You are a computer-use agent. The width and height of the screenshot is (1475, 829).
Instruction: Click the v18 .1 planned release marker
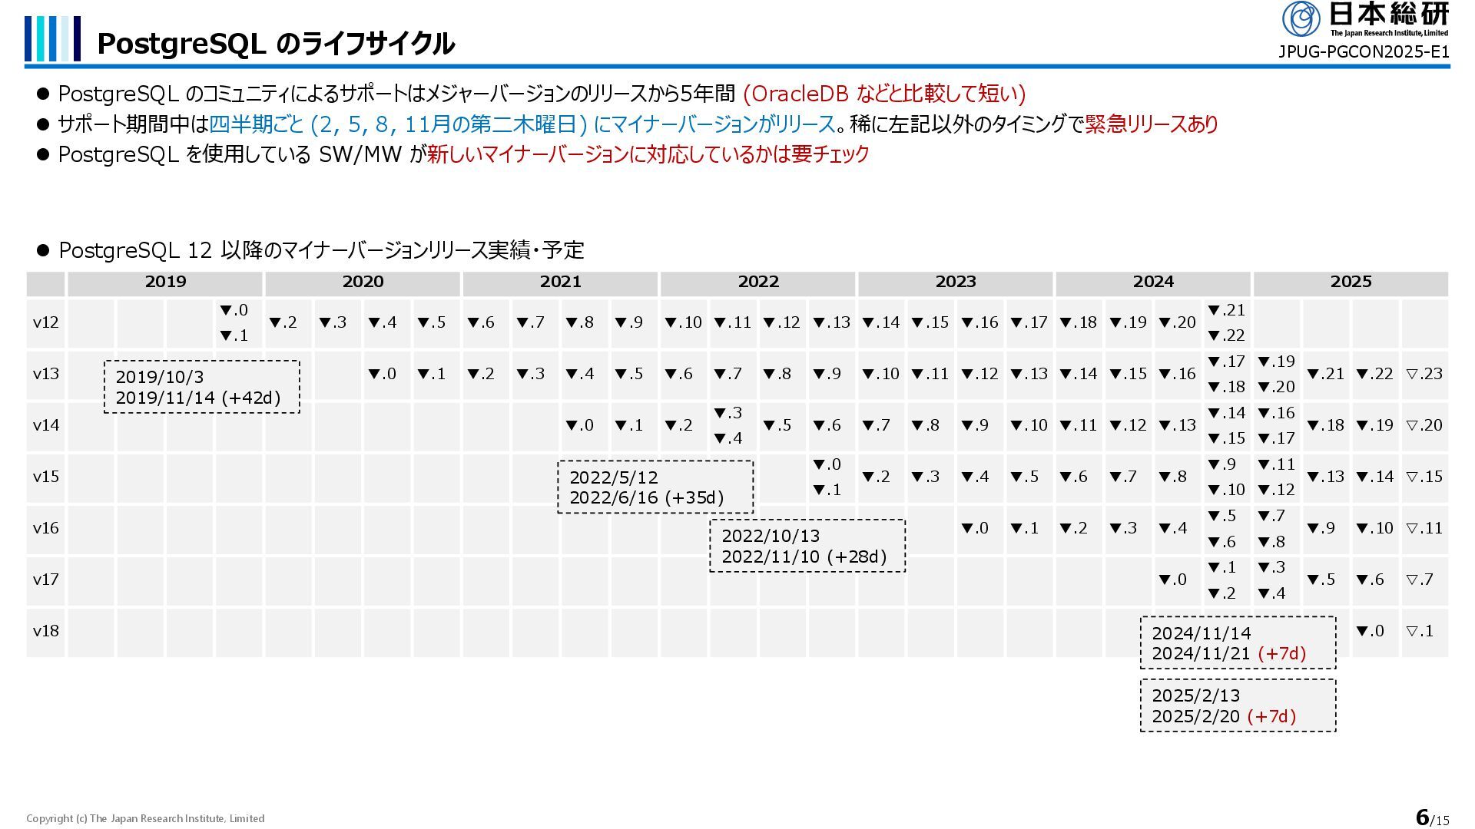click(x=1420, y=631)
